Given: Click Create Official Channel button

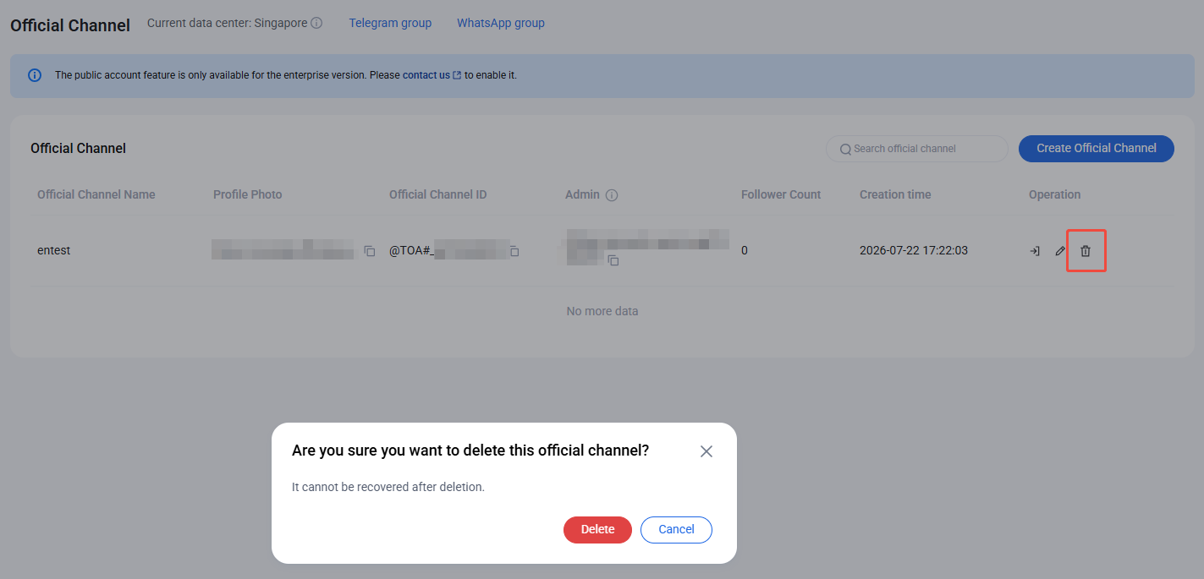Looking at the screenshot, I should 1096,148.
